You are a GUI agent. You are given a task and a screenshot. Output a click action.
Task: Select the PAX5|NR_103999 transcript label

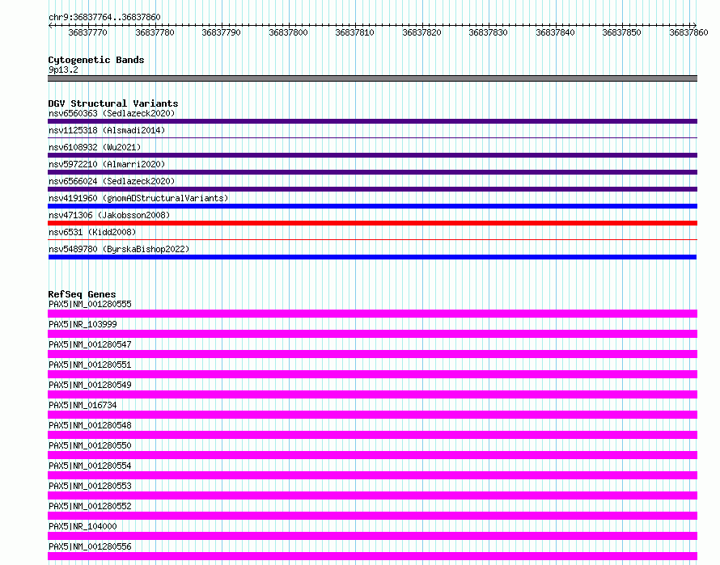click(x=83, y=324)
